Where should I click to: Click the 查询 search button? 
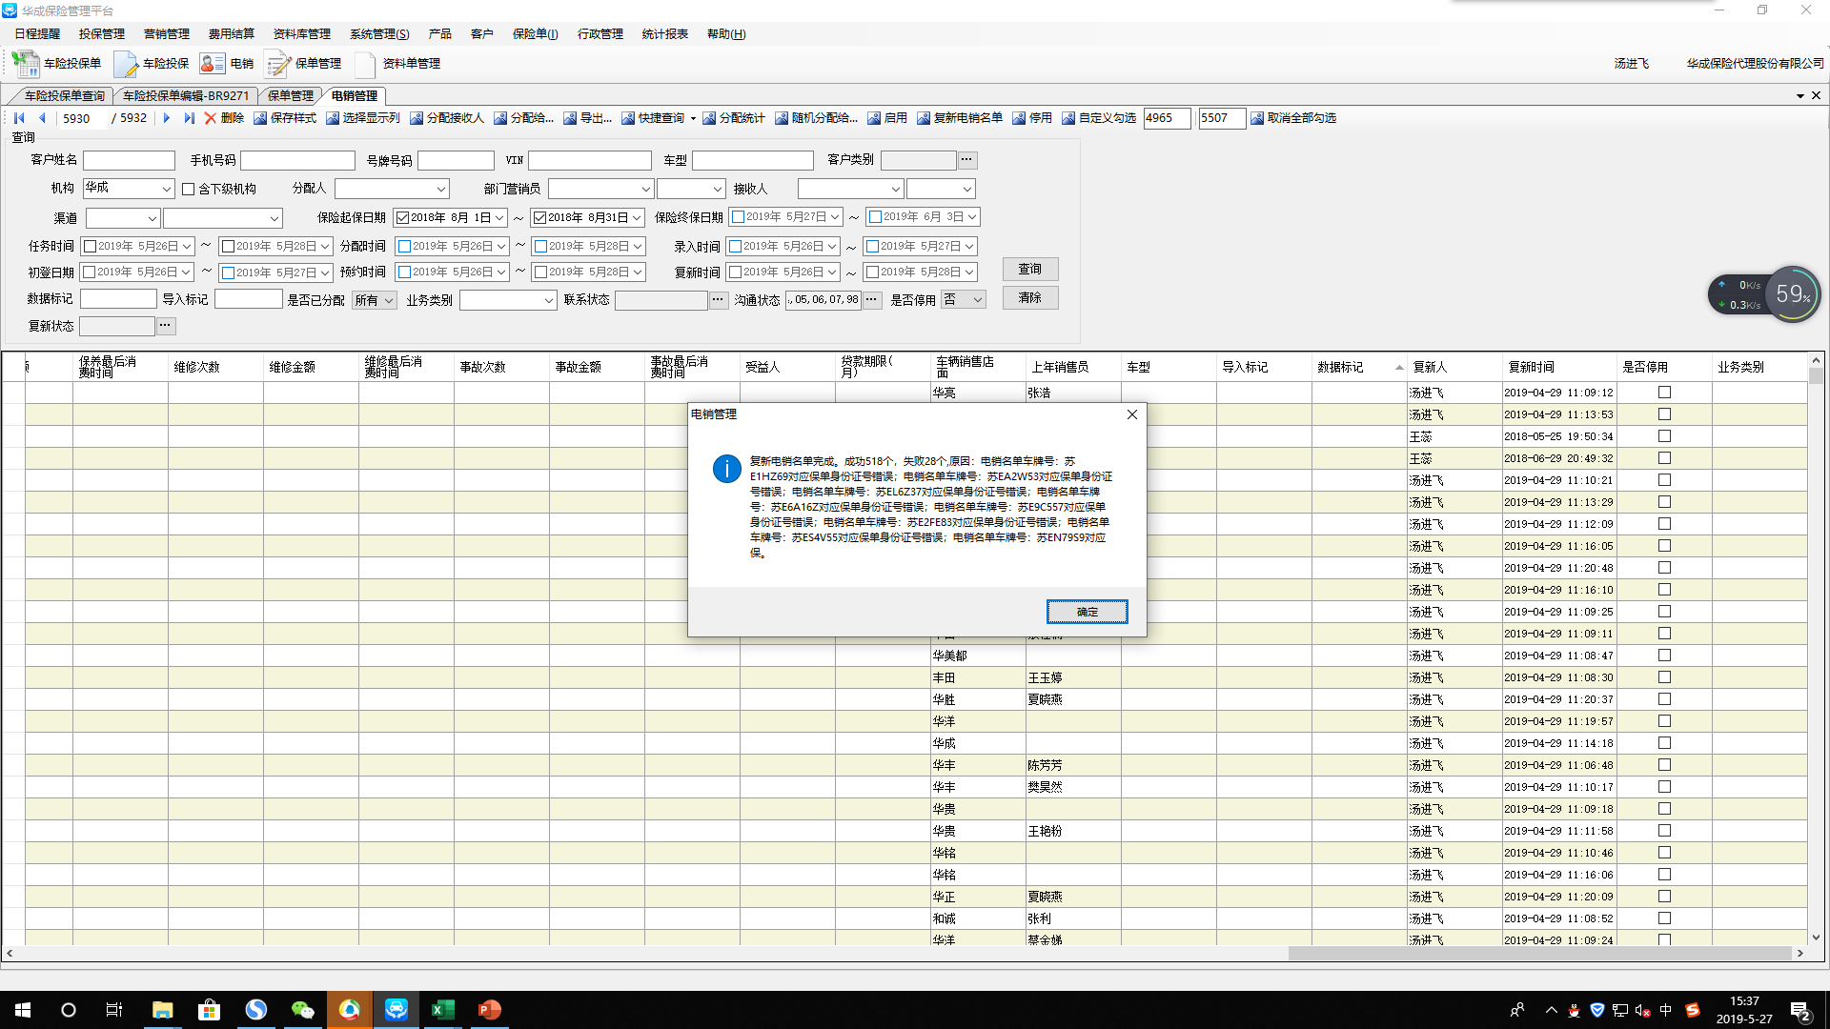pyautogui.click(x=1029, y=270)
